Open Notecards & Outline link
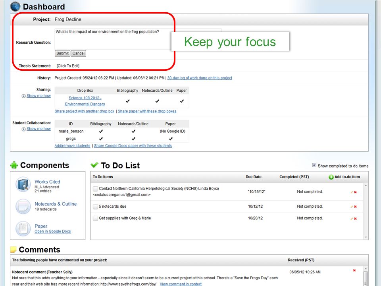This screenshot has height=286, width=381. click(56, 204)
